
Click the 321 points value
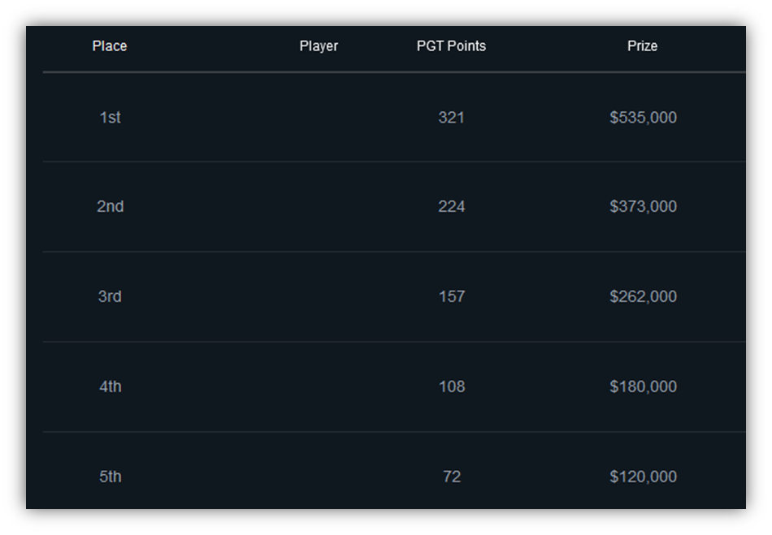(451, 118)
